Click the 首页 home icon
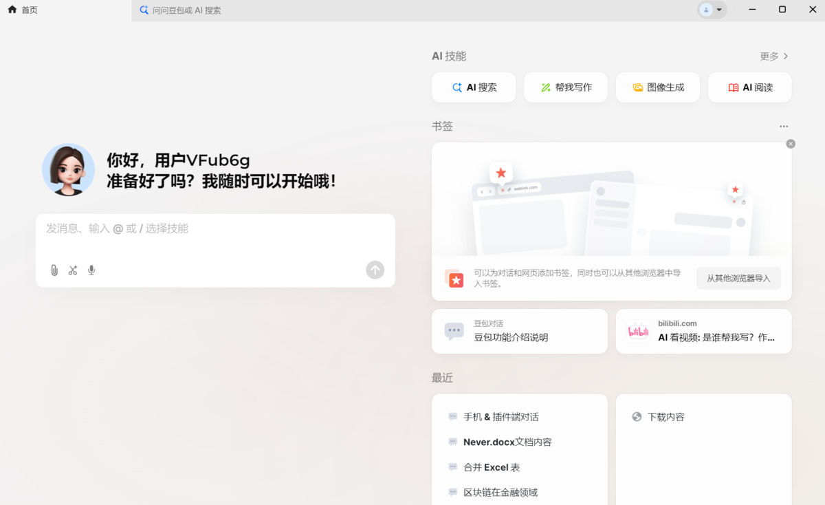The height and width of the screenshot is (505, 825). point(12,9)
